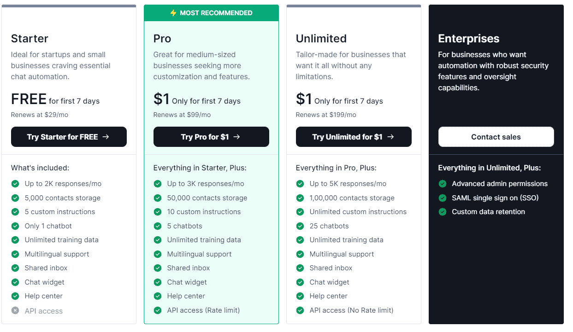Click the green check next to 50,000 contacts storage

coord(158,198)
